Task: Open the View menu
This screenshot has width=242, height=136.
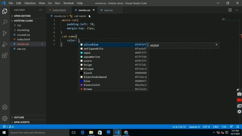Action: [42, 3]
